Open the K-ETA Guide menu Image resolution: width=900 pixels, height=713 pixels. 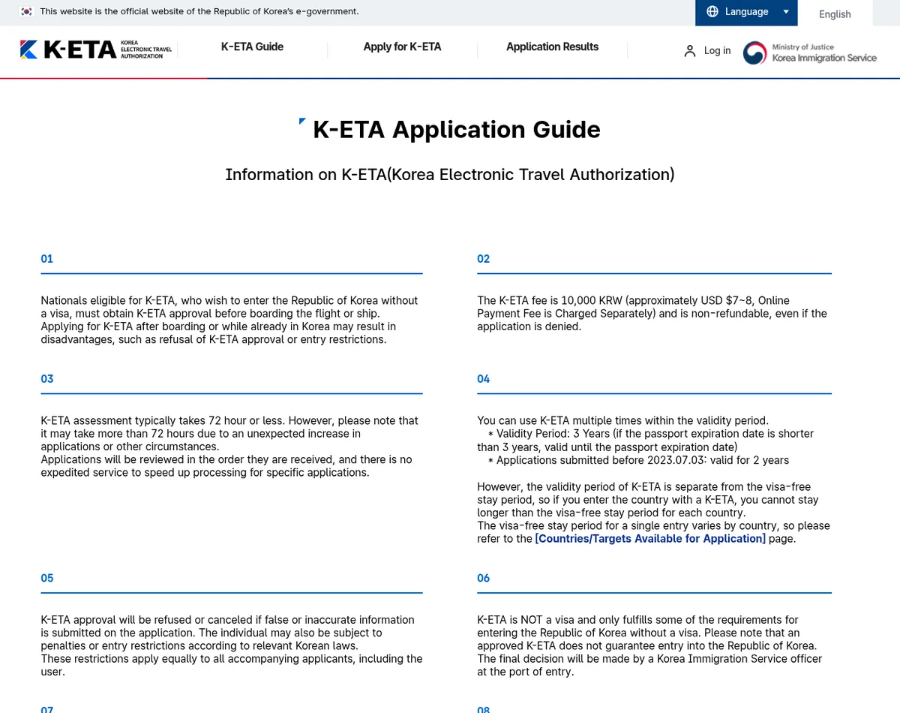(x=252, y=47)
